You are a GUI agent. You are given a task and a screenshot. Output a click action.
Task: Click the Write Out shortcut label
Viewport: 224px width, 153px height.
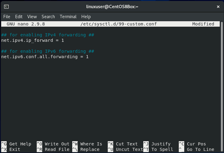coord(57,144)
